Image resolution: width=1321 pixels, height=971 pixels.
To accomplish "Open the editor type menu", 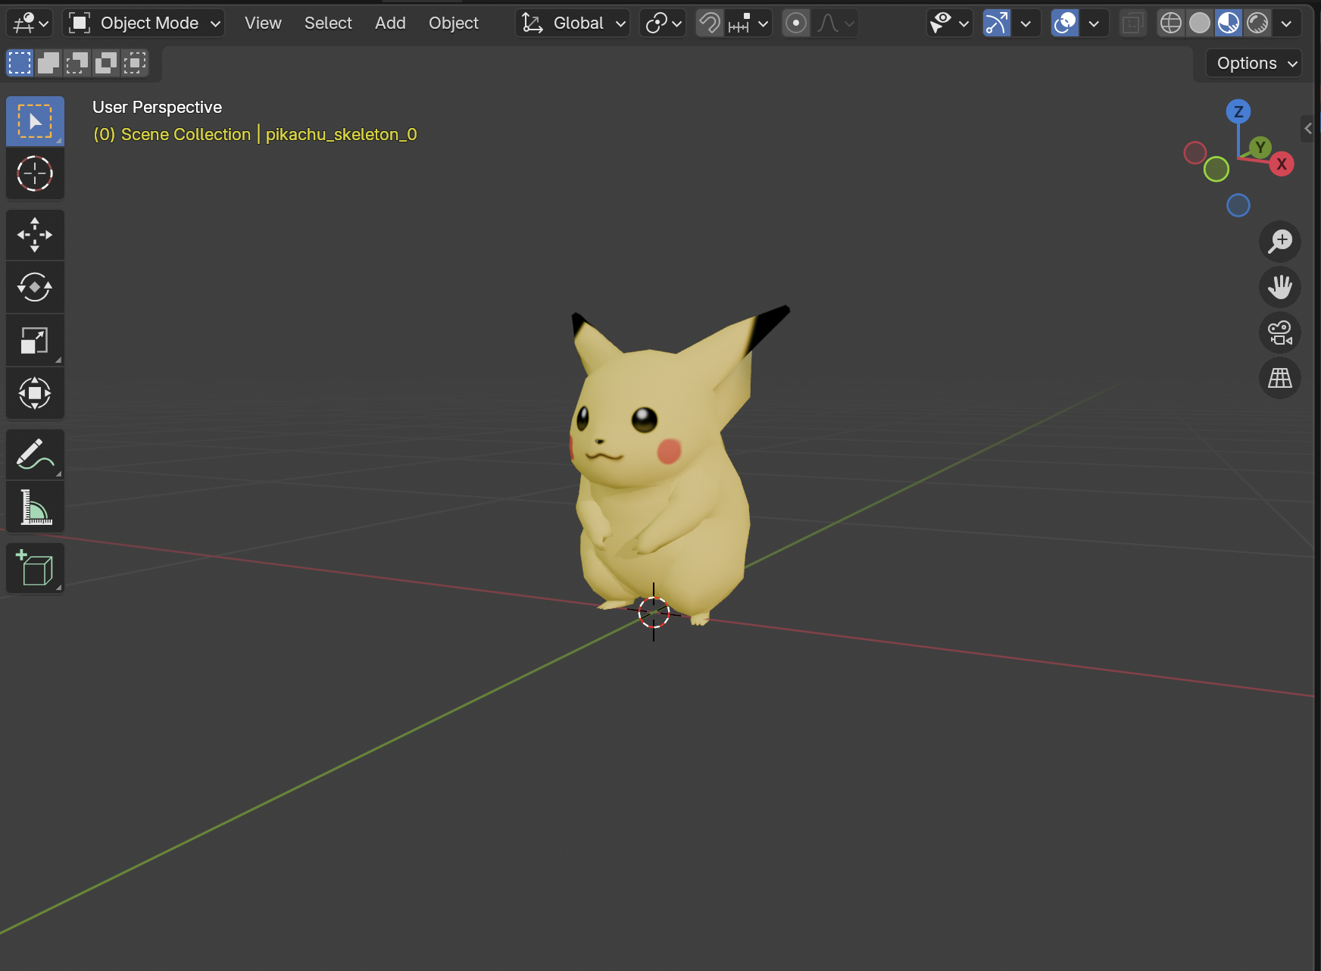I will point(30,23).
